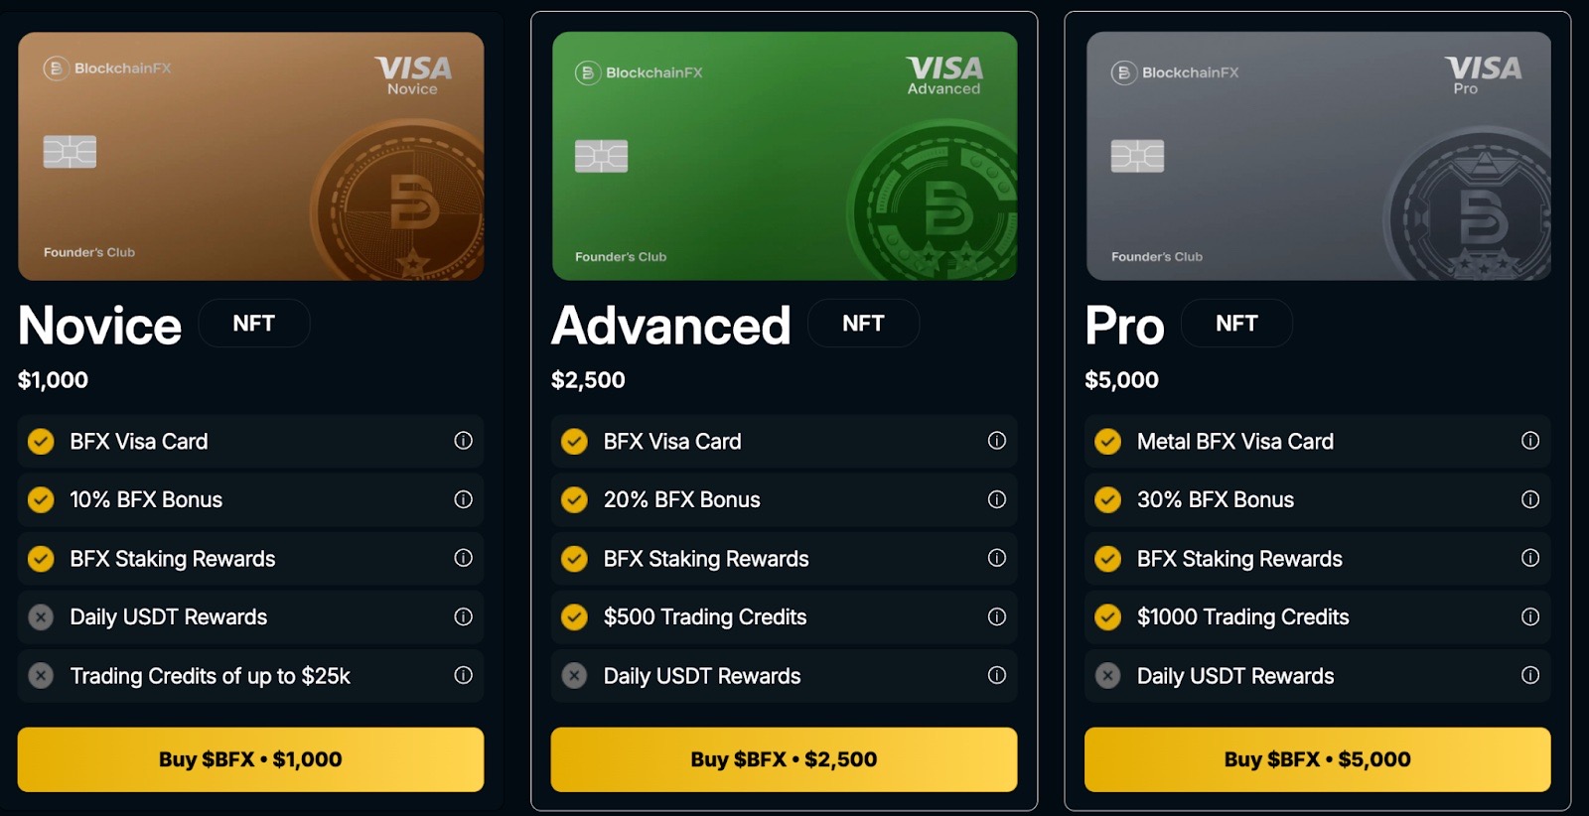Click the green Advanced Visa card image

784,156
